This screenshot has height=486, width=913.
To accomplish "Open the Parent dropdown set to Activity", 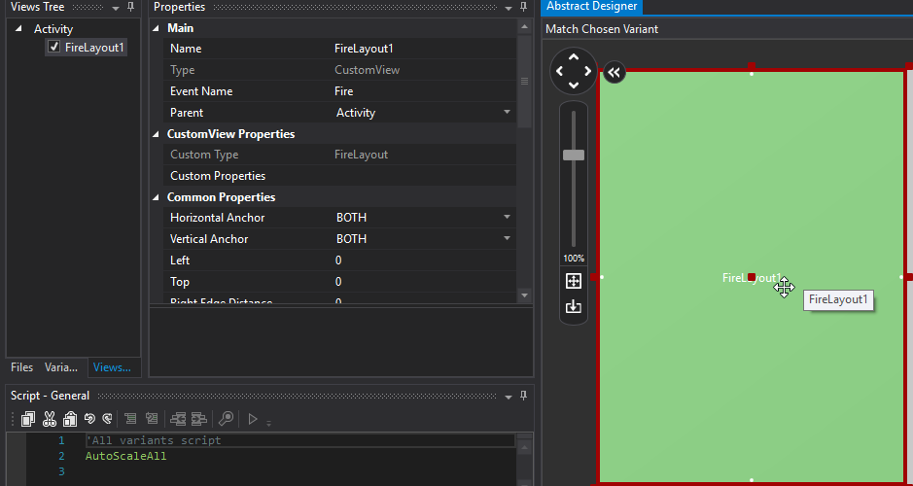I will 507,113.
